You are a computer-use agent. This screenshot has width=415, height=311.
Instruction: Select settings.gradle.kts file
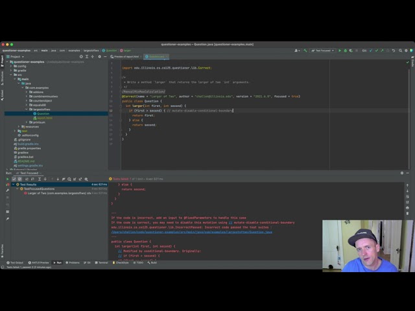click(x=28, y=166)
